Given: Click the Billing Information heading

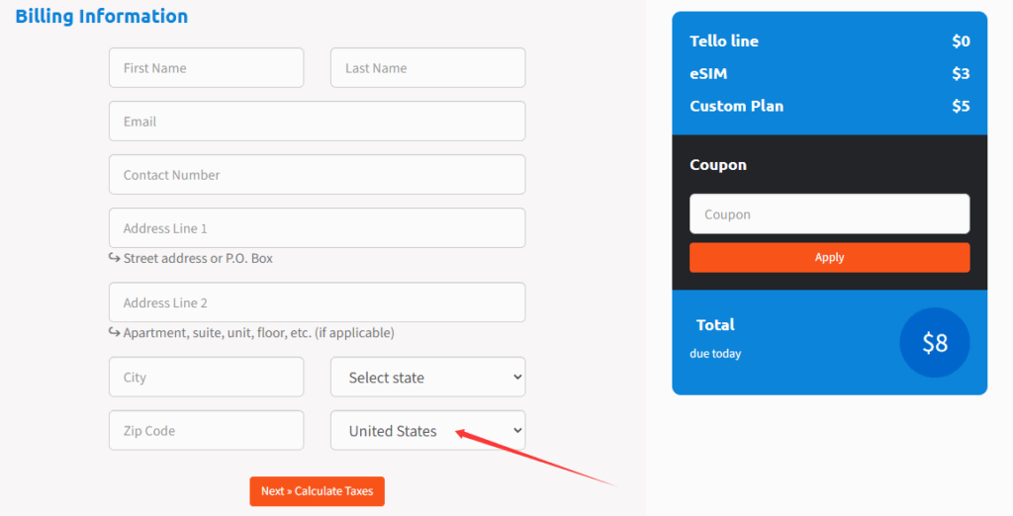Looking at the screenshot, I should 101,17.
